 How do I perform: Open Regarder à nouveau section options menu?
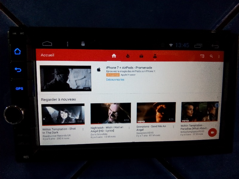pos(217,97)
